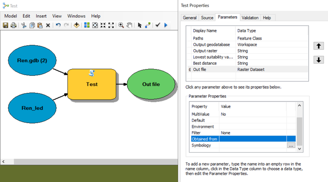Image resolution: width=328 pixels, height=182 pixels.
Task: Open the Insert menu
Action: click(x=41, y=16)
